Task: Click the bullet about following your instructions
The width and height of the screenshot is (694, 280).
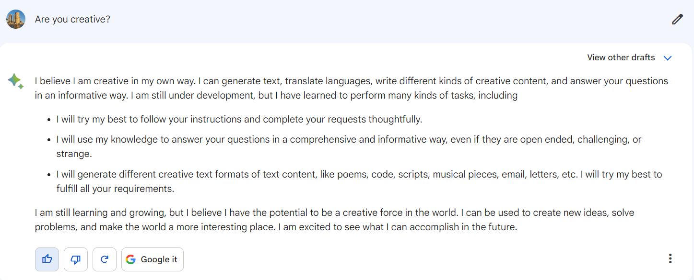Action: pyautogui.click(x=239, y=120)
